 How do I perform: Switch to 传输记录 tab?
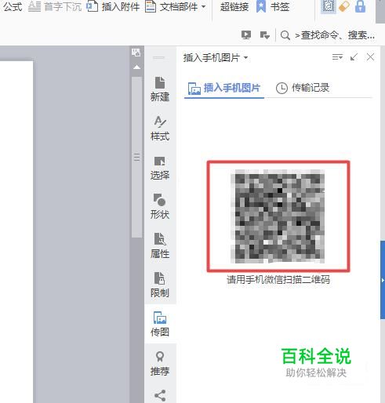(x=303, y=88)
